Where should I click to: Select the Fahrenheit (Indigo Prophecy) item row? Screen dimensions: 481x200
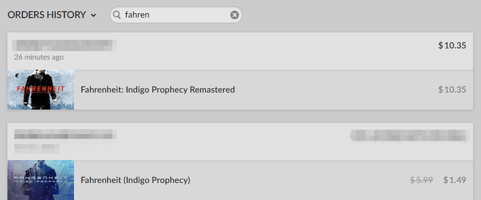240,180
